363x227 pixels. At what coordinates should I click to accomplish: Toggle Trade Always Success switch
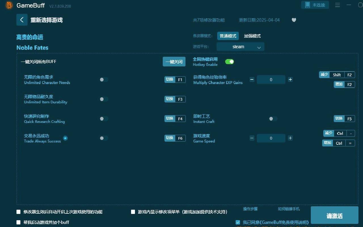(x=104, y=138)
